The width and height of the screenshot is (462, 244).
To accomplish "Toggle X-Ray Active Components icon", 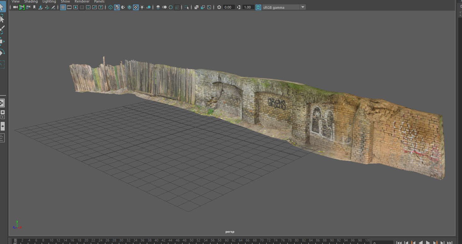I will tap(203, 7).
